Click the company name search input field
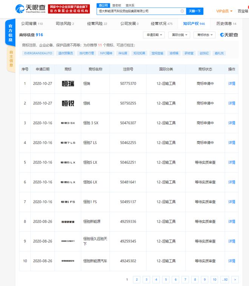Viewport: 249px width, 286px height. (x=138, y=11)
